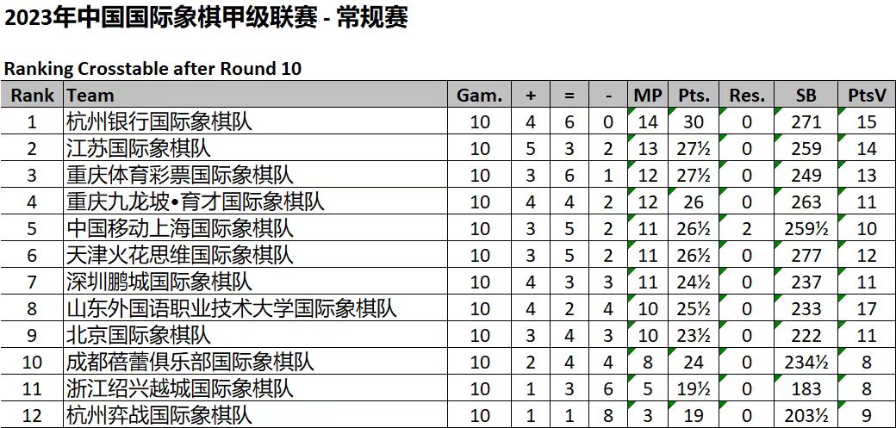Select the Gam. column header

click(479, 95)
